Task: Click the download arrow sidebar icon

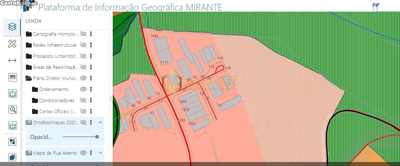Action: pos(13,125)
